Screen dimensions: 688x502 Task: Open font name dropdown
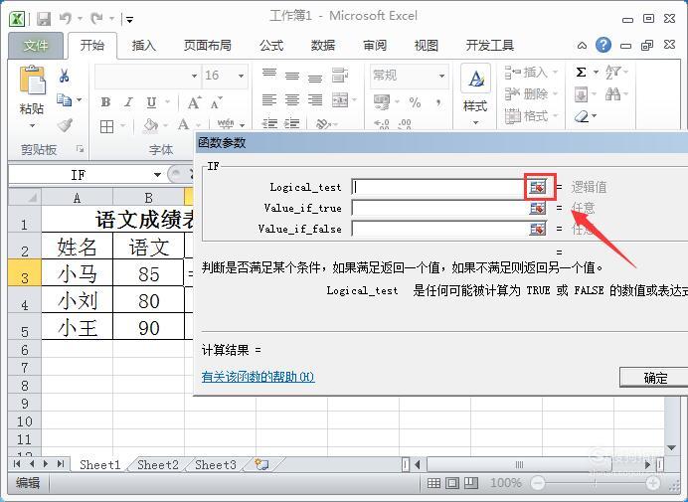click(x=195, y=76)
